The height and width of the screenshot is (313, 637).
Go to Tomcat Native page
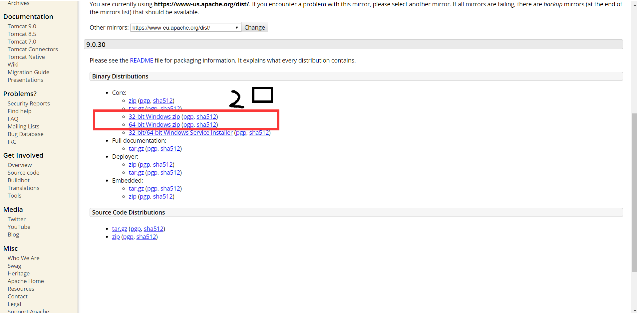tap(26, 57)
